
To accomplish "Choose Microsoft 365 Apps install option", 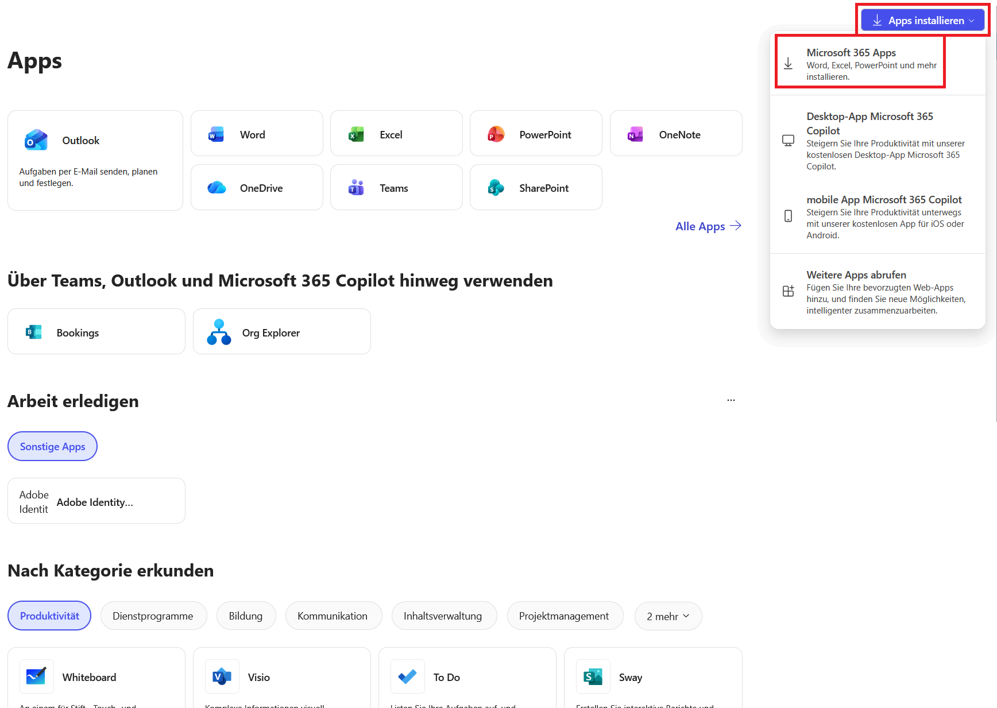I will 860,63.
